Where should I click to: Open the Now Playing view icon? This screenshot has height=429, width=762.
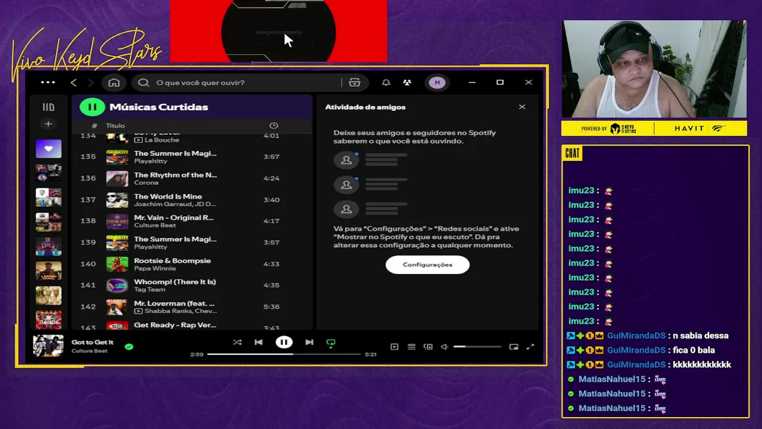[x=394, y=347]
